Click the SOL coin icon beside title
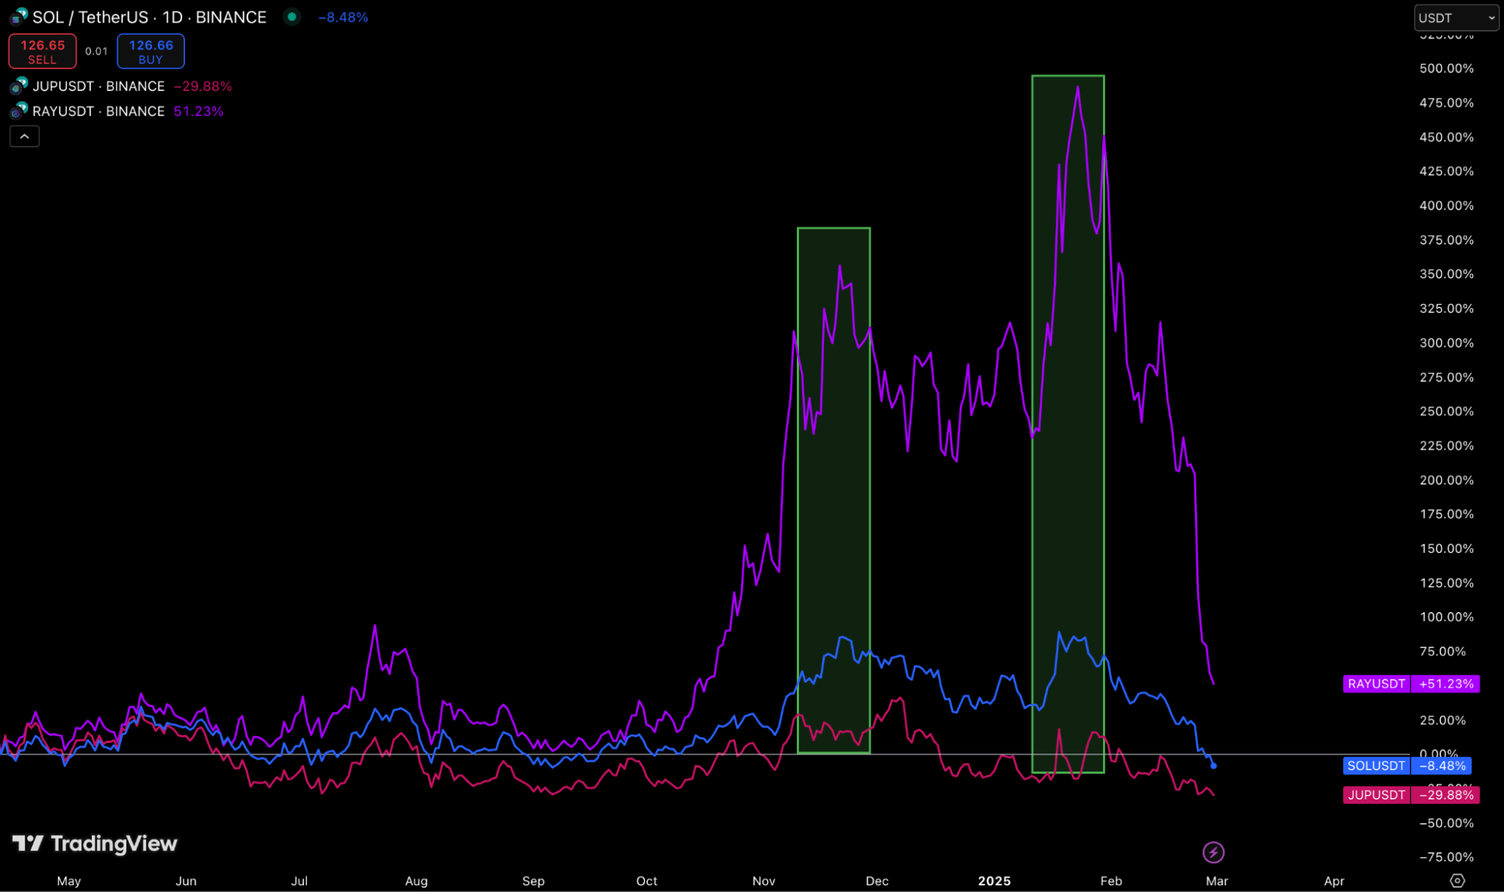 point(19,17)
